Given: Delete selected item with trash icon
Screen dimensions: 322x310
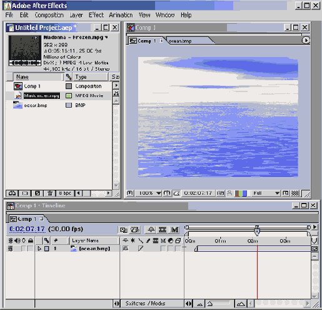Looking at the screenshot, I should 50,193.
